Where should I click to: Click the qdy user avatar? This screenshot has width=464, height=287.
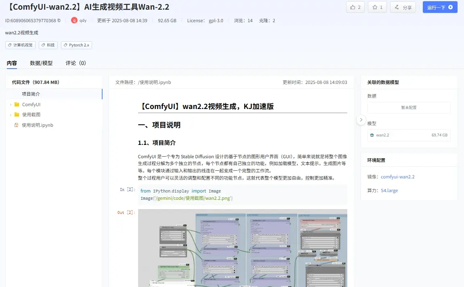point(74,21)
